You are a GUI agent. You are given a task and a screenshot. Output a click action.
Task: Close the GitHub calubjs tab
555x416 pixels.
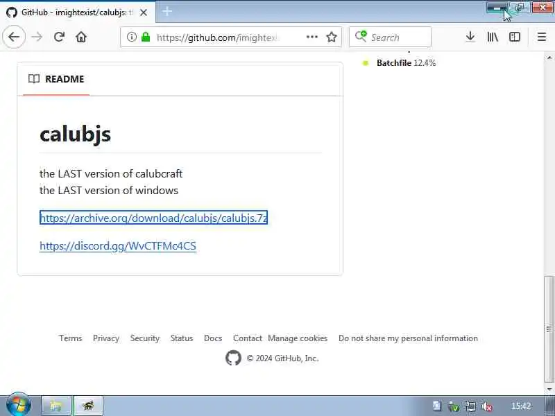[144, 12]
